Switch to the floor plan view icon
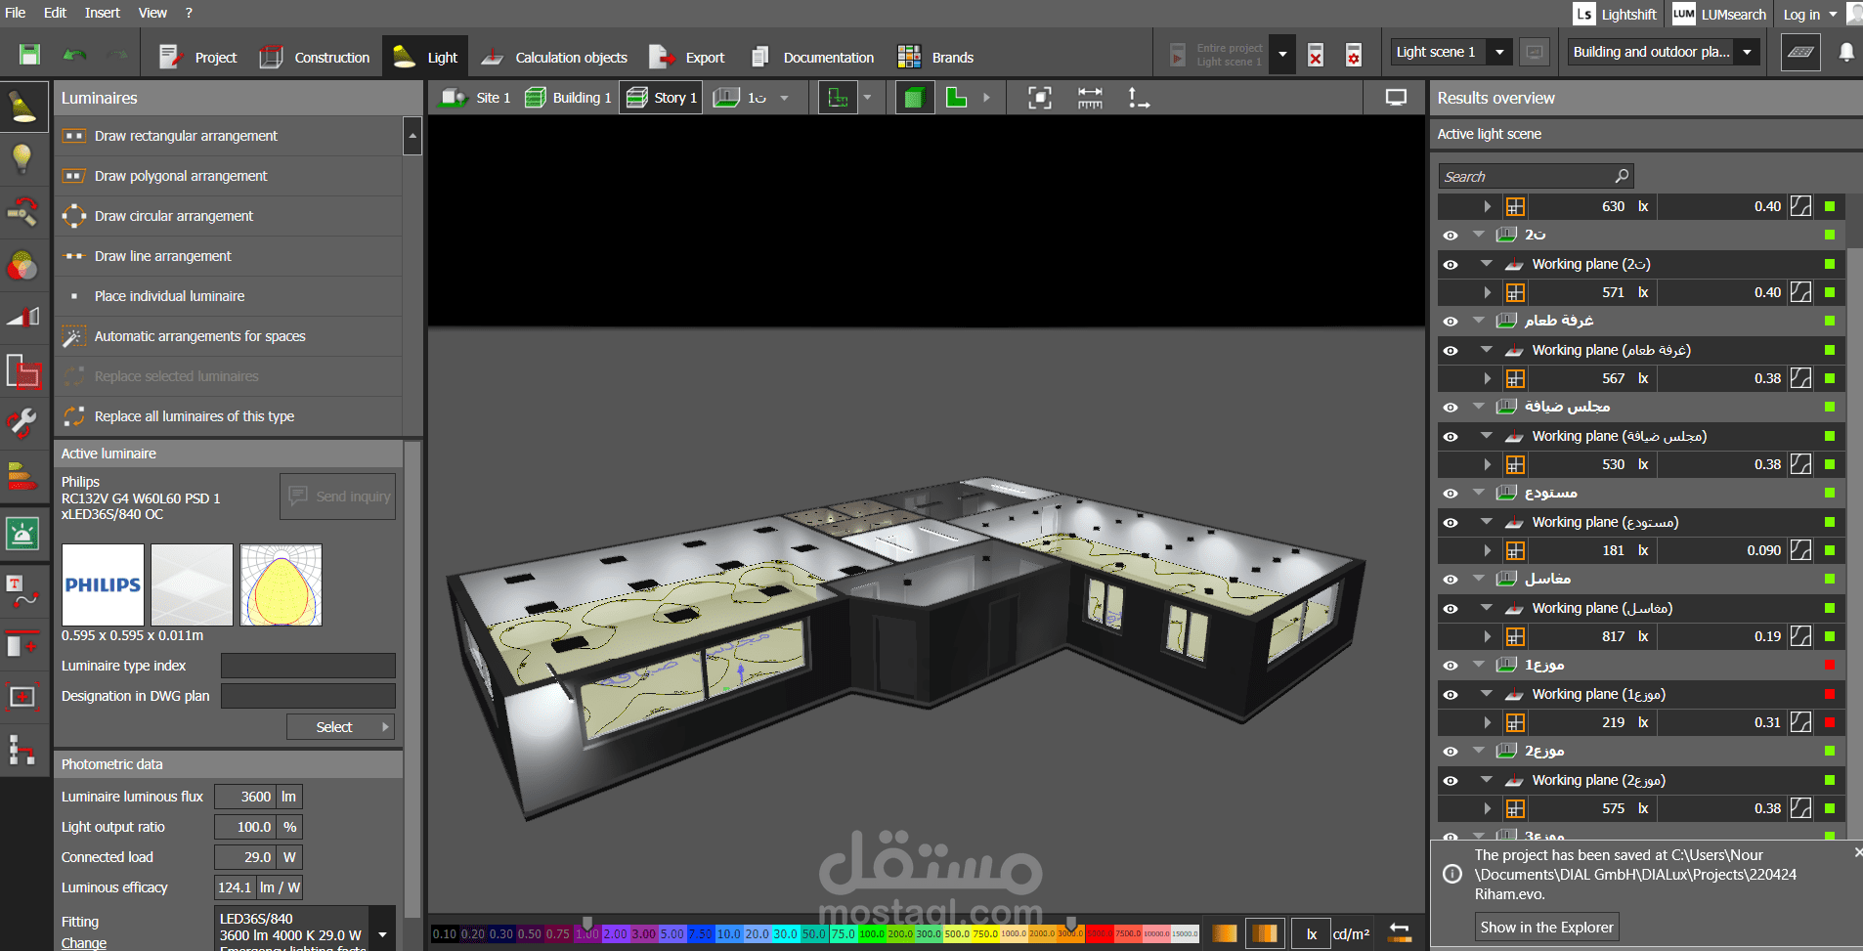 [x=956, y=98]
